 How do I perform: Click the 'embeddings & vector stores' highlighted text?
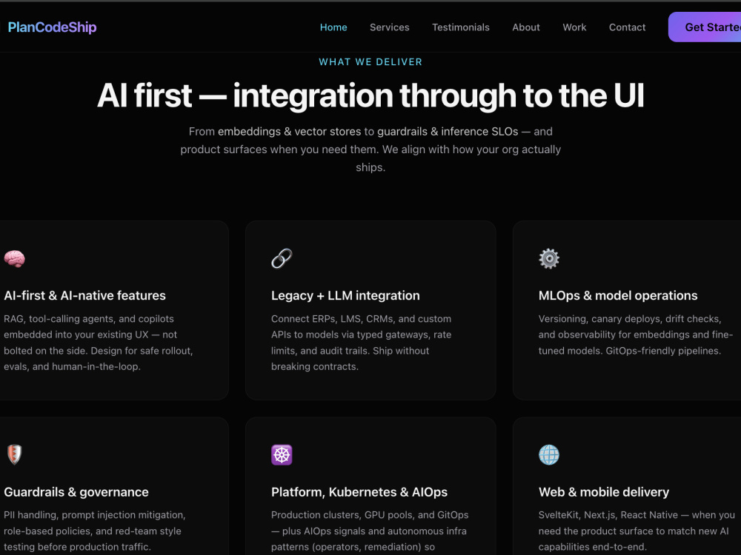pos(289,131)
